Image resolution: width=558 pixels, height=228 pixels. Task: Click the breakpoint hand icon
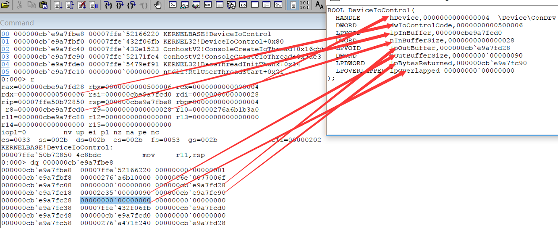tap(157, 5)
